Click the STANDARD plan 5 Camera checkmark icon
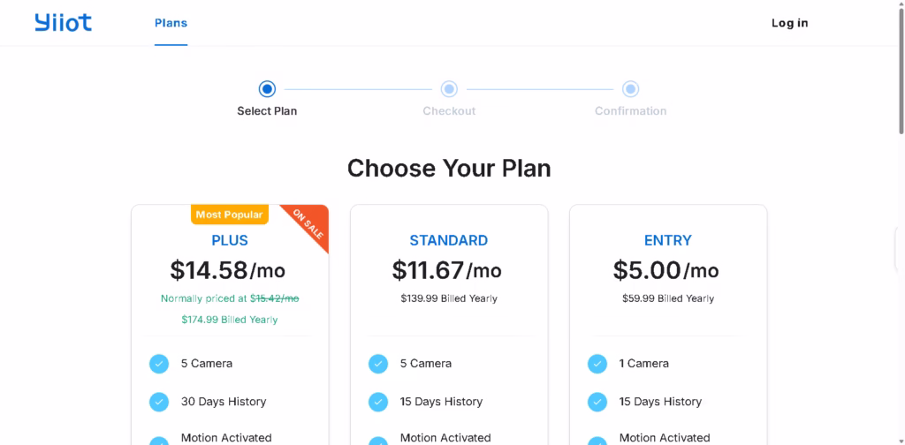 click(378, 364)
